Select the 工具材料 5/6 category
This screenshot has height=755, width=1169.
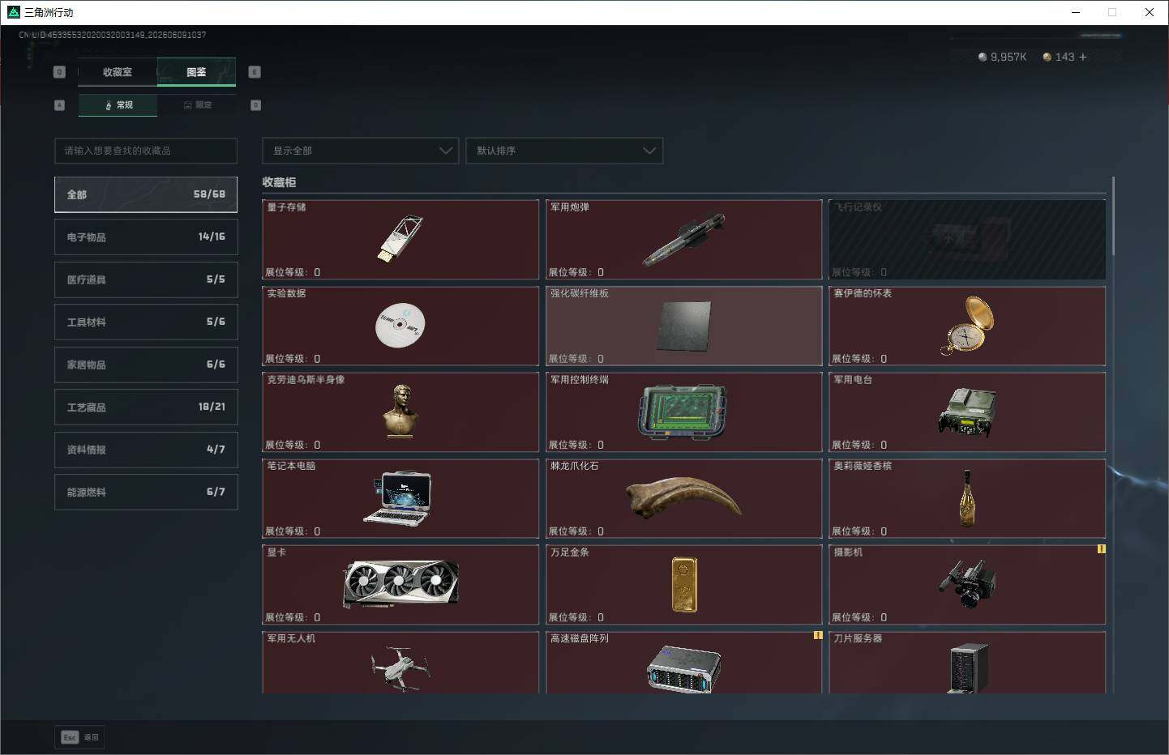tap(146, 322)
